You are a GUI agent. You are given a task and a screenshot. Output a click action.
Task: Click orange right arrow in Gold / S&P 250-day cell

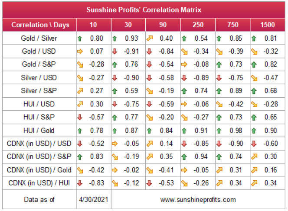[x=184, y=64]
